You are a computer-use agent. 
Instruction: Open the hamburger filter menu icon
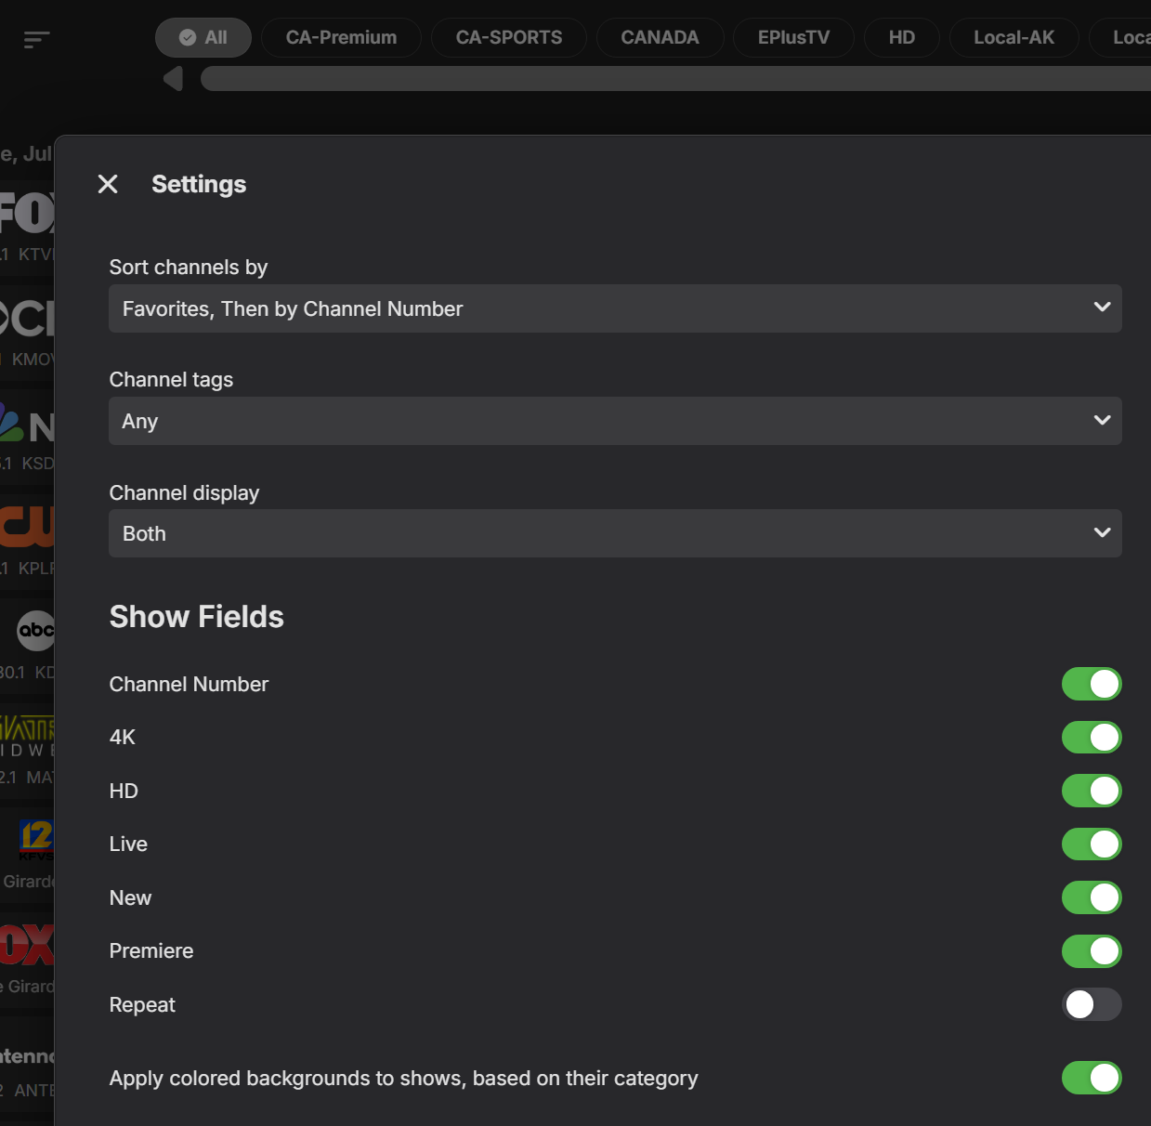(36, 39)
